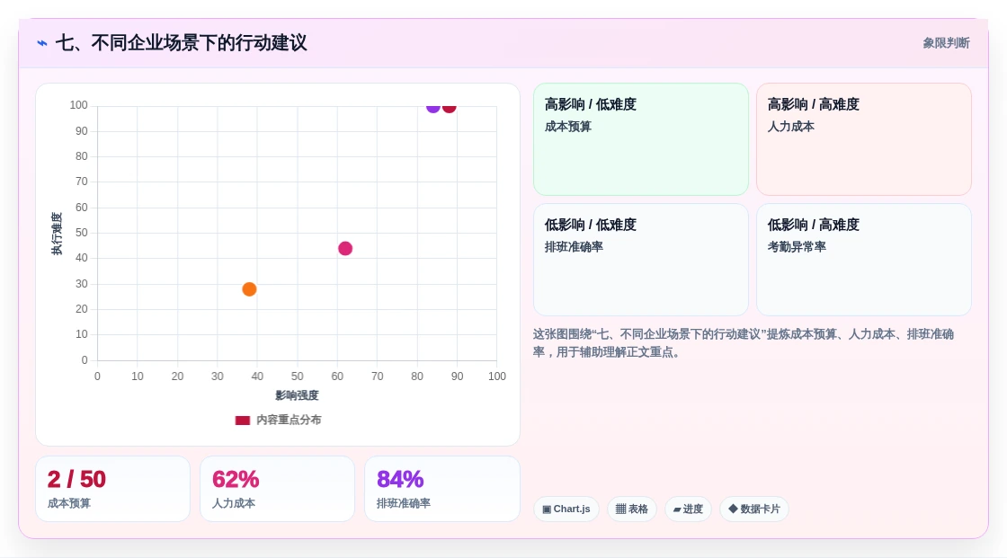Image resolution: width=1007 pixels, height=558 pixels.
Task: Click the 84% 排班准确率 data card
Action: pos(441,489)
